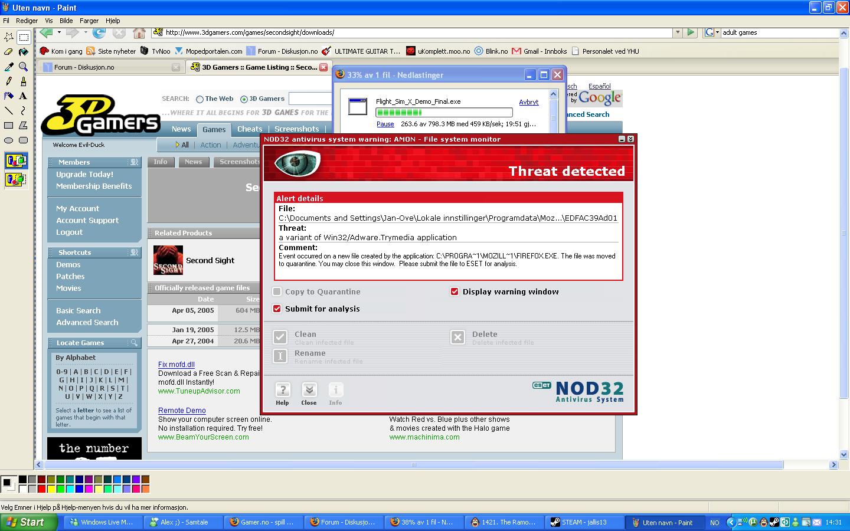850x531 pixels.
Task: Click the Clean infected file icon
Action: click(x=280, y=337)
